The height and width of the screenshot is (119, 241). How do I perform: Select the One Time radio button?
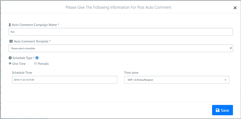click(x=10, y=63)
